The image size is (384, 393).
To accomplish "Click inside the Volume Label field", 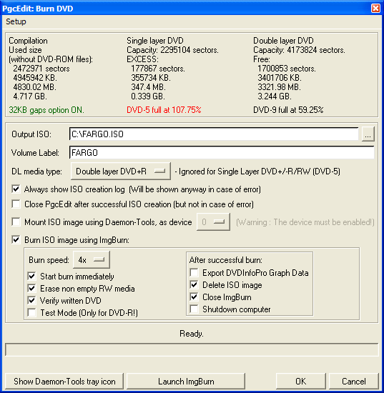I will (222, 153).
